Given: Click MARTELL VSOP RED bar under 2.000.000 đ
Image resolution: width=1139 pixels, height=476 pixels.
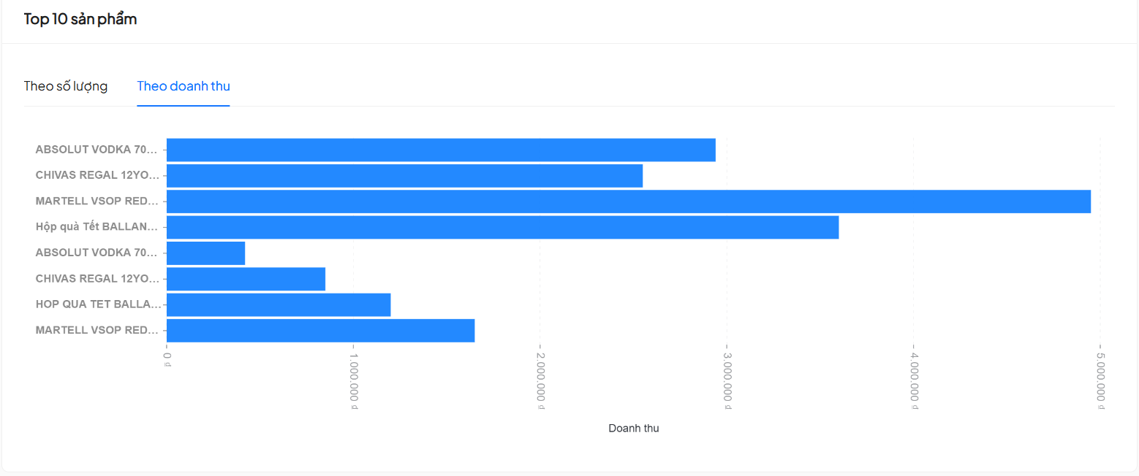Looking at the screenshot, I should pyautogui.click(x=320, y=331).
